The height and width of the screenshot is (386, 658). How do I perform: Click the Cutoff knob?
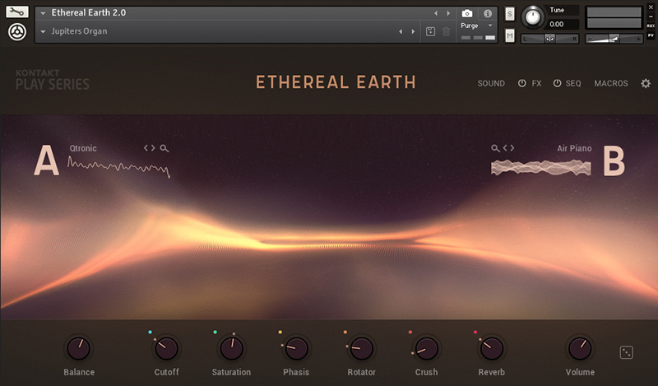167,348
